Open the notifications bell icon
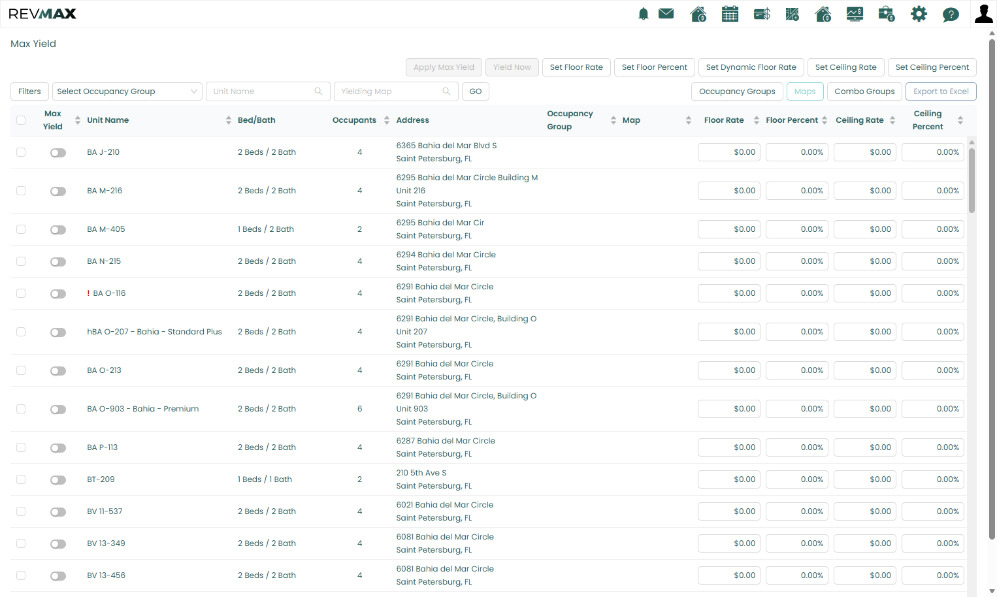Screen dimensions: 997x597 (x=644, y=14)
